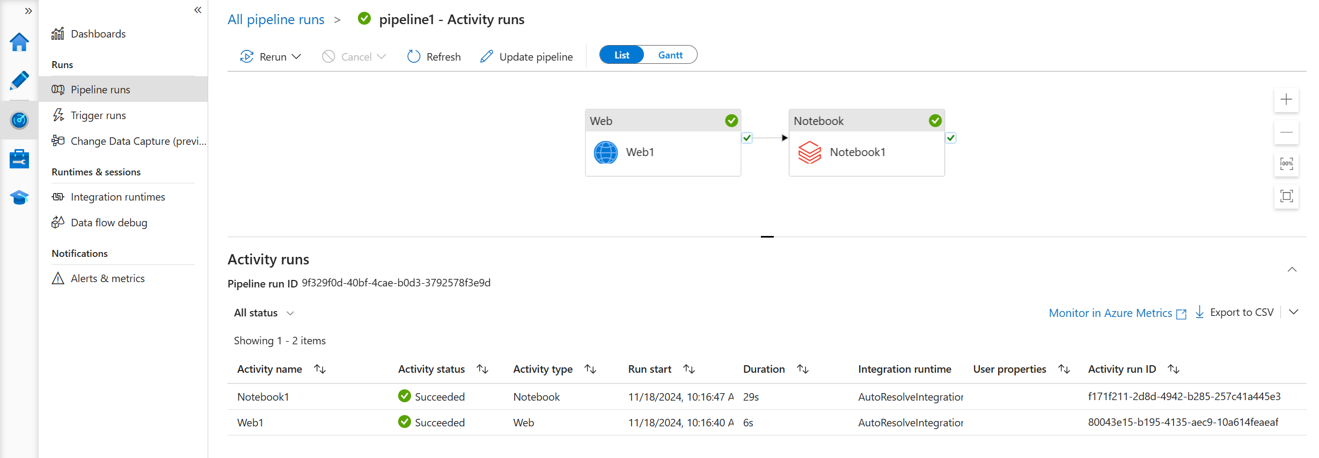Click Web1 activity success output checkbox
This screenshot has height=458, width=1319.
(747, 138)
